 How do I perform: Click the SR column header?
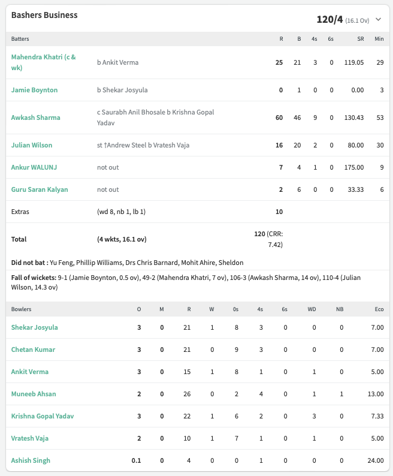click(x=361, y=39)
